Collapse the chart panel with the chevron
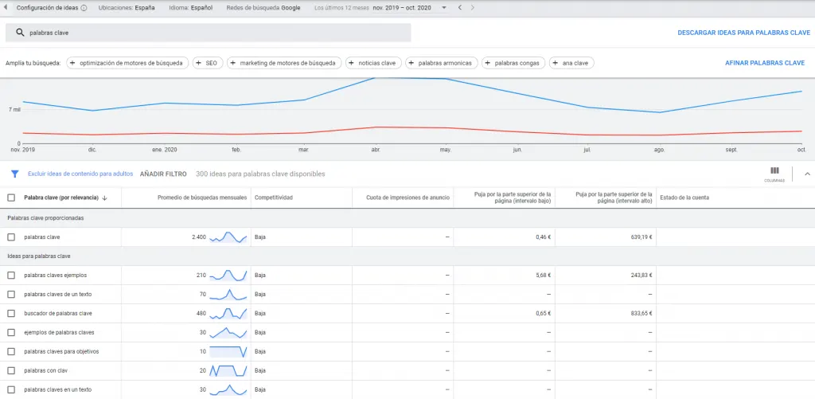This screenshot has width=815, height=399. pyautogui.click(x=806, y=173)
